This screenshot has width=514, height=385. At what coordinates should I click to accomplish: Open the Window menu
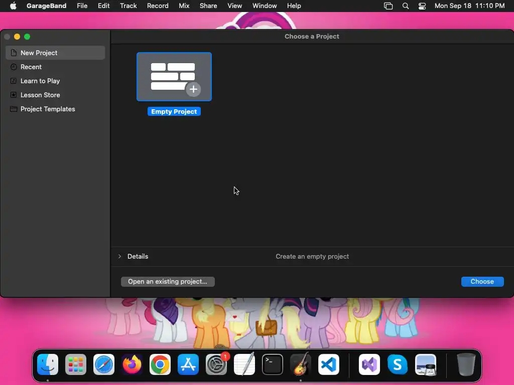point(265,6)
